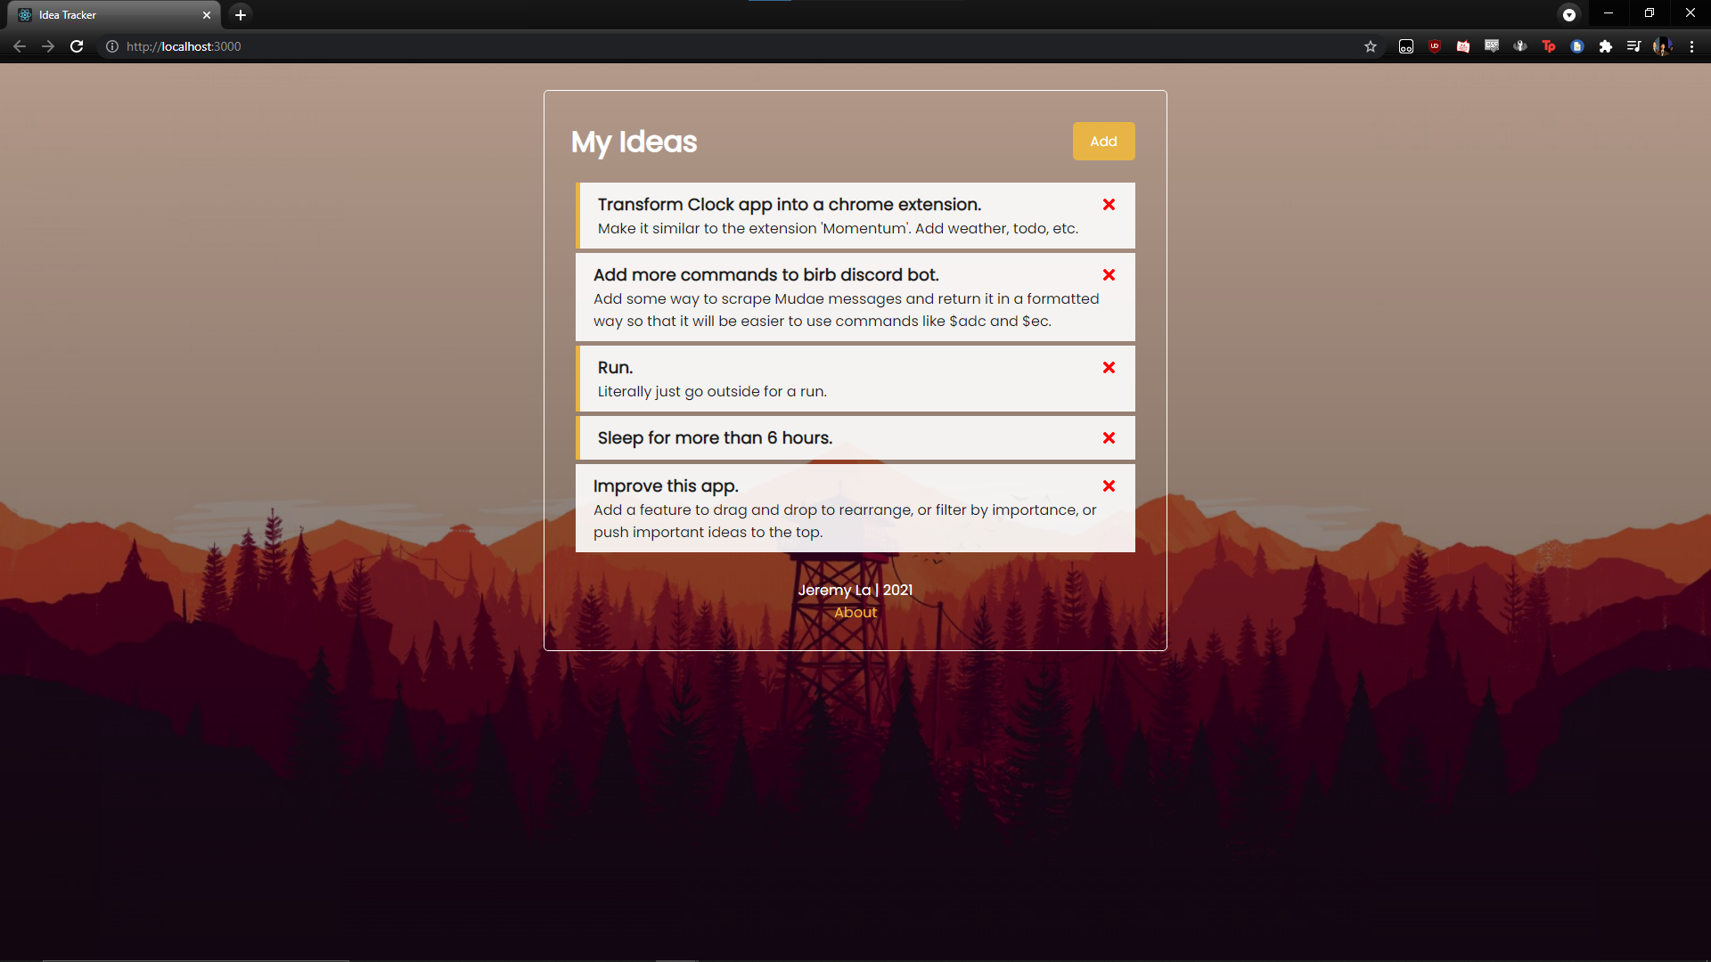Screen dimensions: 1711x962
Task: Remove the 'Sleep for more than 6 hours' idea
Action: pos(1108,437)
